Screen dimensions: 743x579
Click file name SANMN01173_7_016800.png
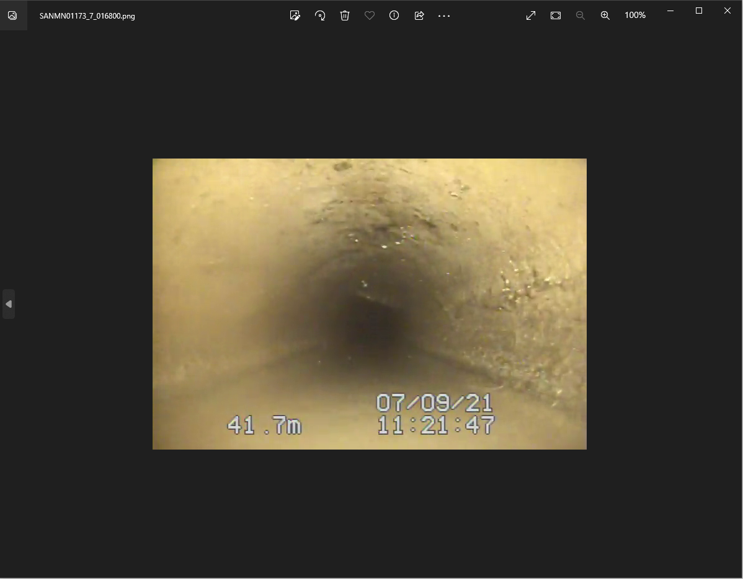[x=87, y=16]
